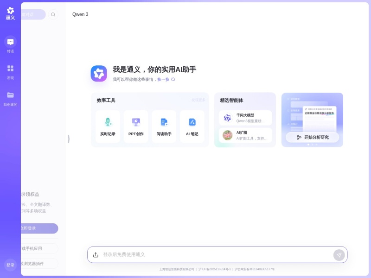Viewport: 371px width, 278px height.
Task: Click the 登录 button in the sidebar
Action: coord(10,265)
